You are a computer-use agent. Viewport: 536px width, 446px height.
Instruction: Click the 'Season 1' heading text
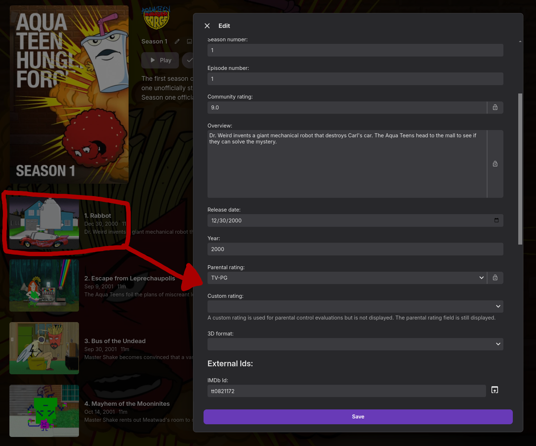(154, 41)
